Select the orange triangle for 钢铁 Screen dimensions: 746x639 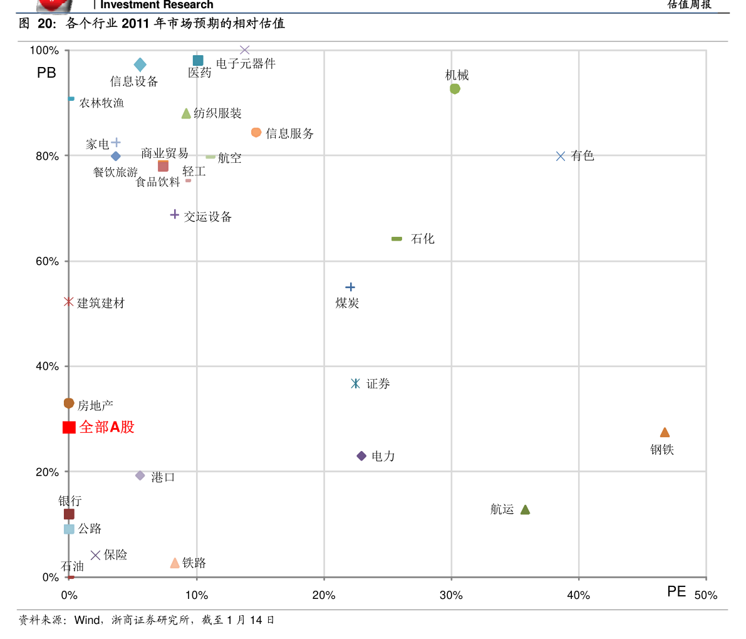[665, 432]
